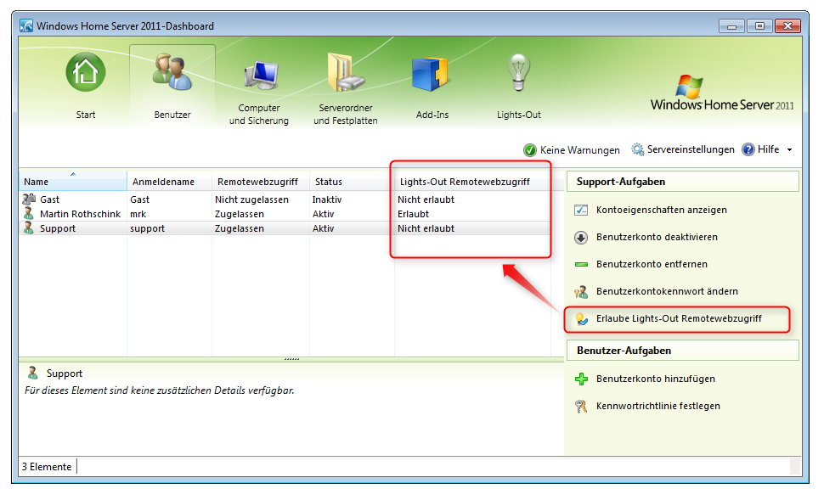Choose Benutzerkonto deaktivieren task
The width and height of the screenshot is (824, 500).
[657, 238]
